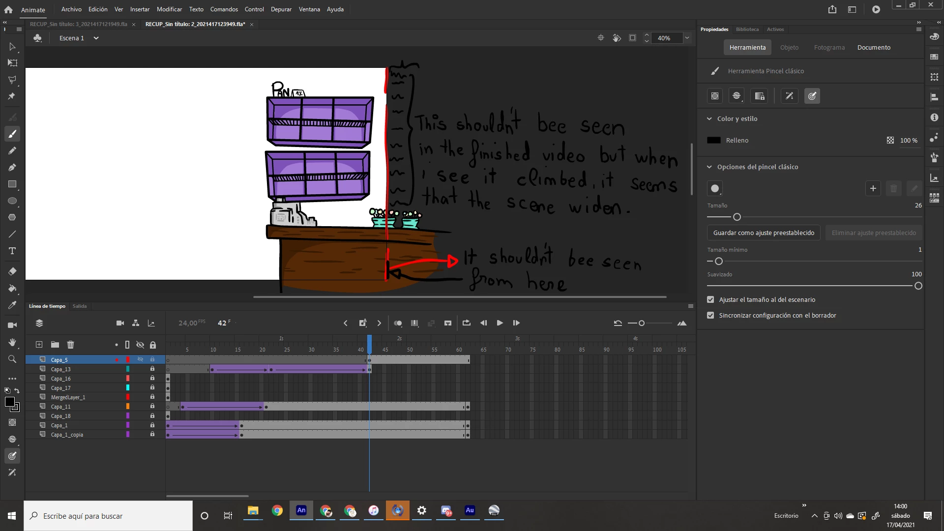Image resolution: width=944 pixels, height=531 pixels.
Task: Open the Modificar menu
Action: click(169, 9)
